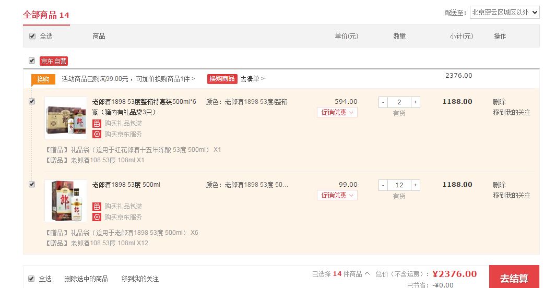Screen dimensions: 544x288
Task: Click gift line 老郎酒108 53度 108ml X1
Action: tap(94, 160)
